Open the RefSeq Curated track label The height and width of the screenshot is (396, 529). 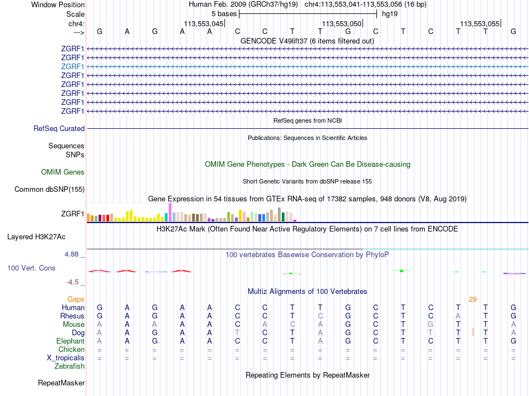click(x=59, y=128)
